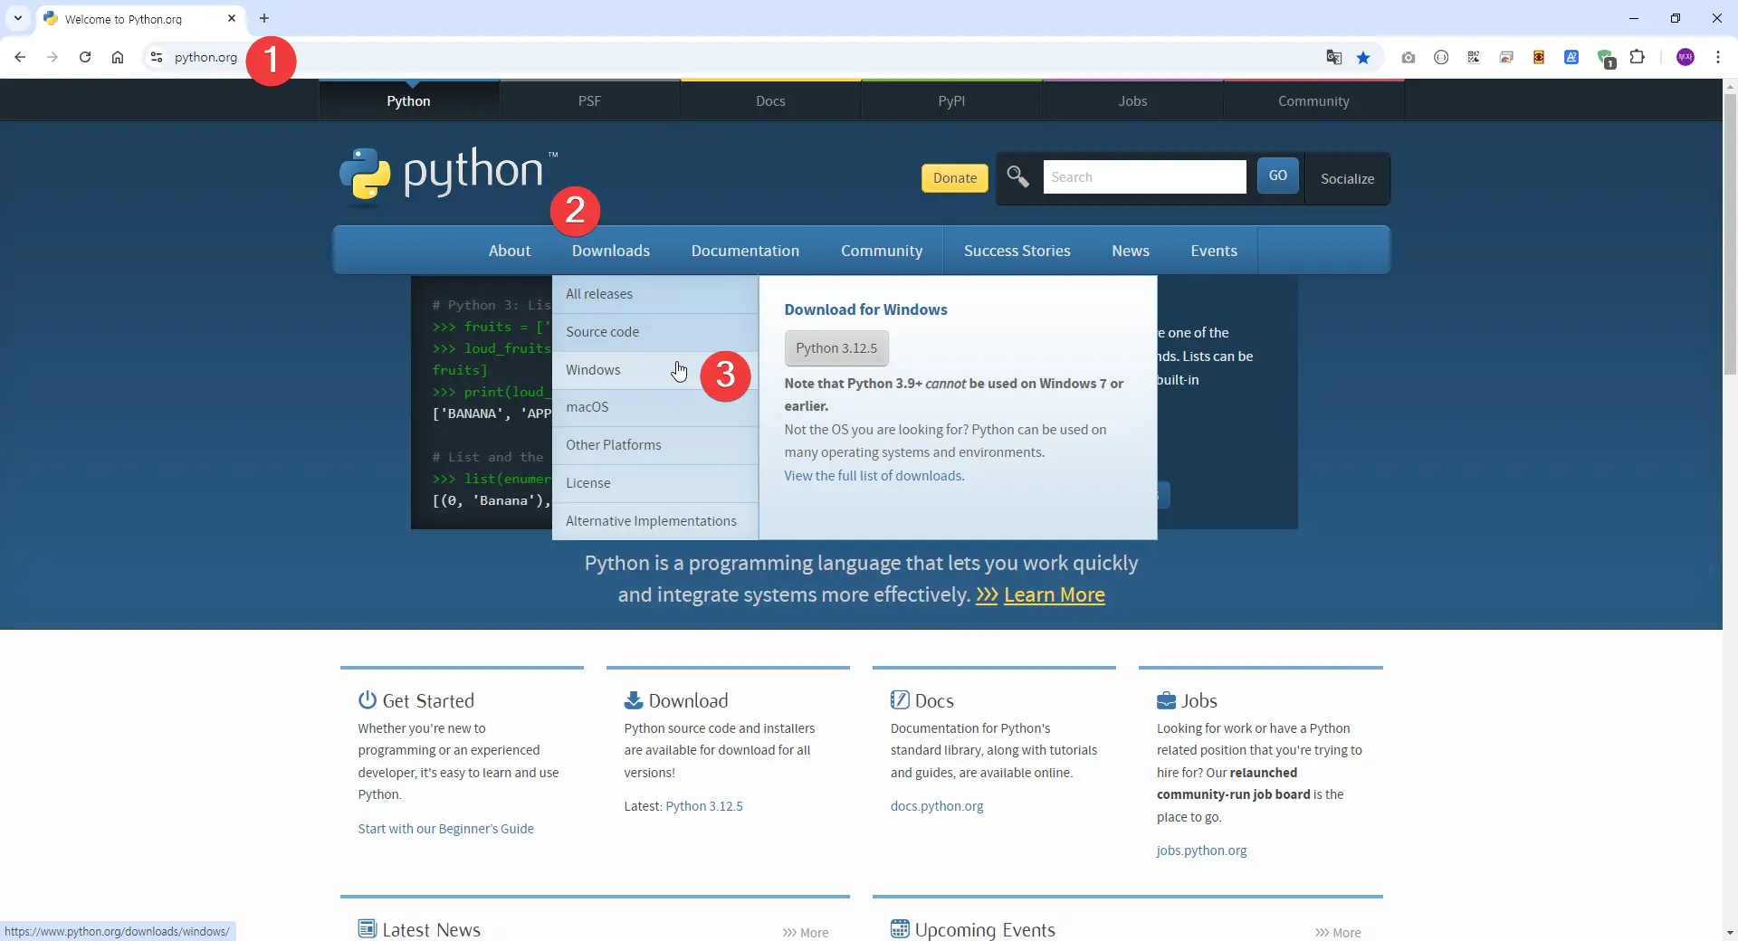Image resolution: width=1738 pixels, height=941 pixels.
Task: Close the Welcome to Python.org tab
Action: point(232,18)
